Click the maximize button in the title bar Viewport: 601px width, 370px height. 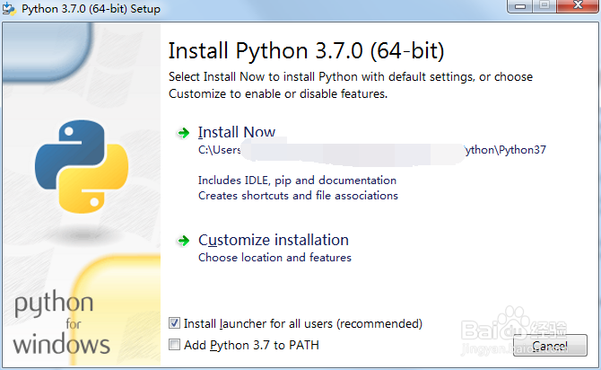coord(544,7)
